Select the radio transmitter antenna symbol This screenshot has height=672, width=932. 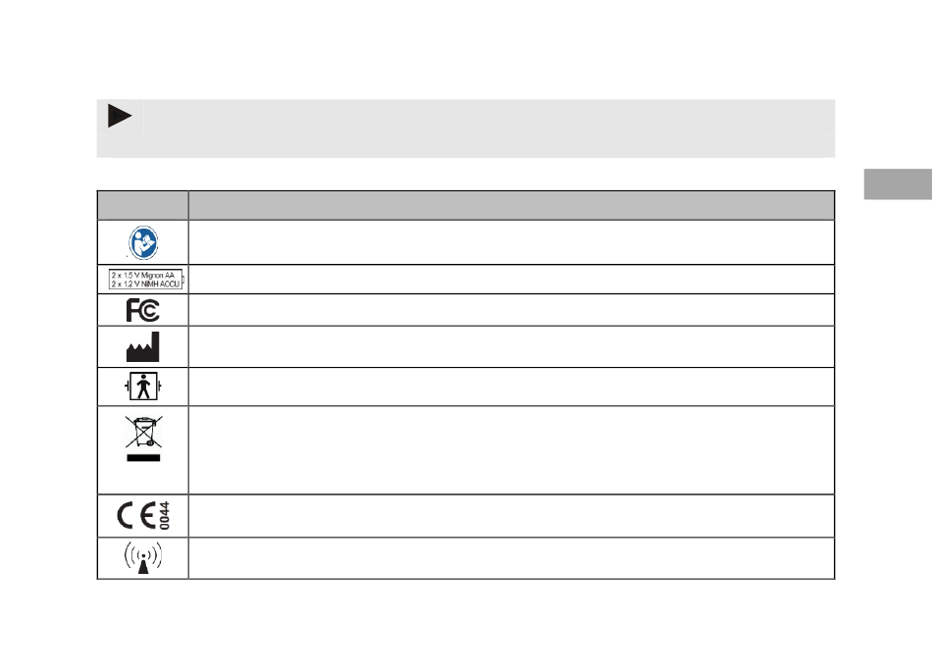143,558
